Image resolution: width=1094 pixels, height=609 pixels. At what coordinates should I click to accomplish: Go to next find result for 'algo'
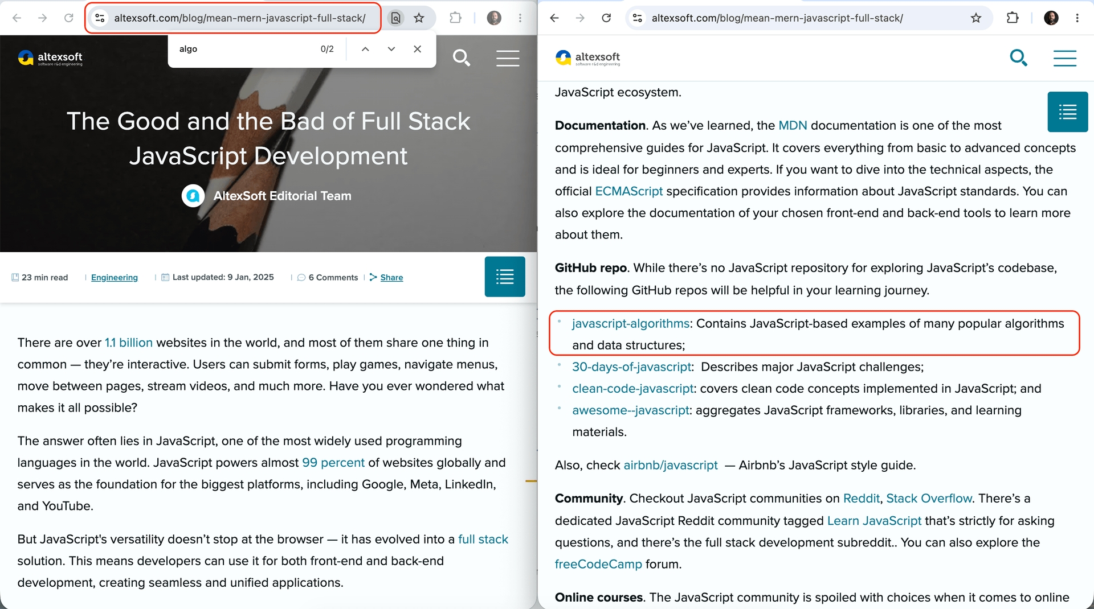tap(391, 49)
